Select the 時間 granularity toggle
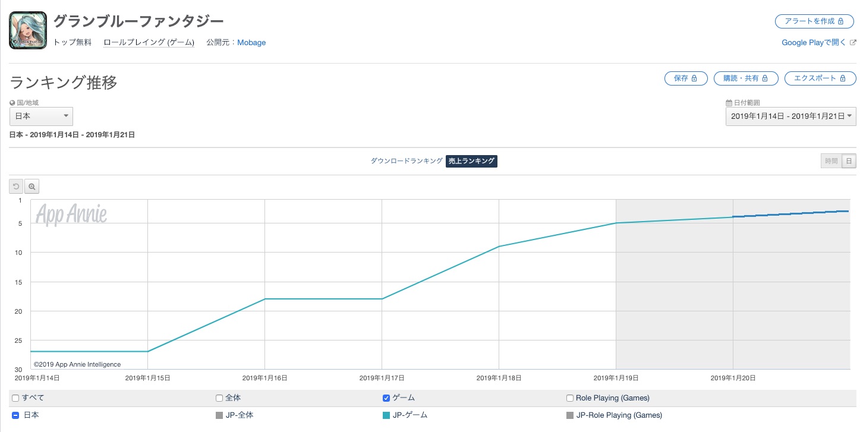Screen dimensions: 860x432 pos(831,161)
